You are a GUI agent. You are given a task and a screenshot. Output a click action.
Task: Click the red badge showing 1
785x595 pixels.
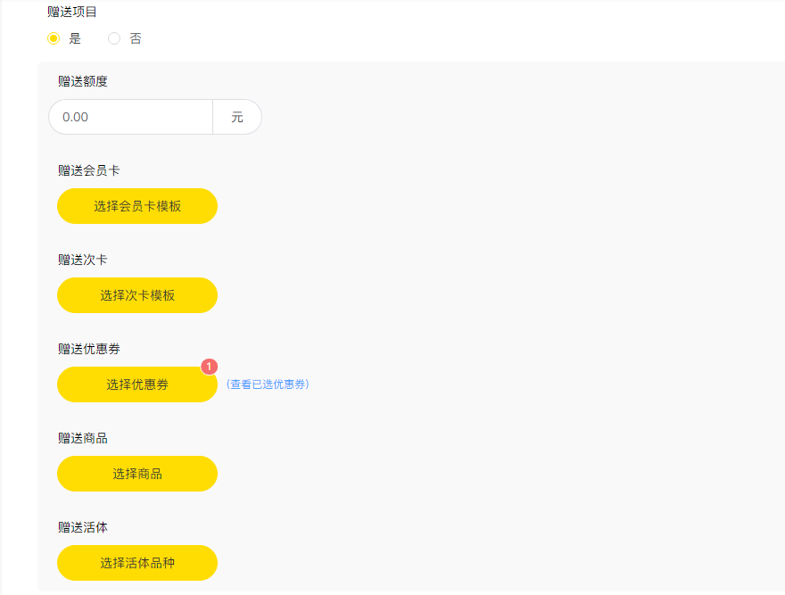coord(210,367)
